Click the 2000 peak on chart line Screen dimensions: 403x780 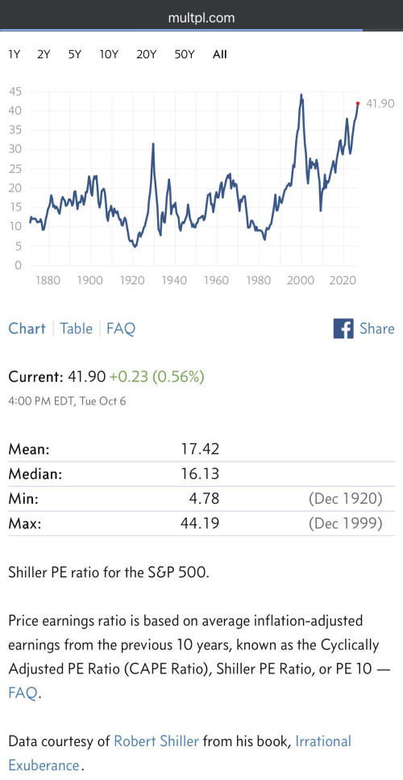point(301,94)
